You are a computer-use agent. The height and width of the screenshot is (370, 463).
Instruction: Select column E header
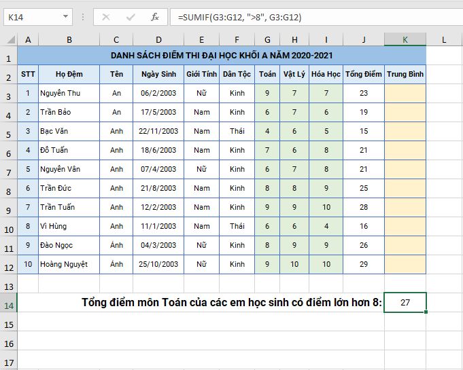pos(201,39)
